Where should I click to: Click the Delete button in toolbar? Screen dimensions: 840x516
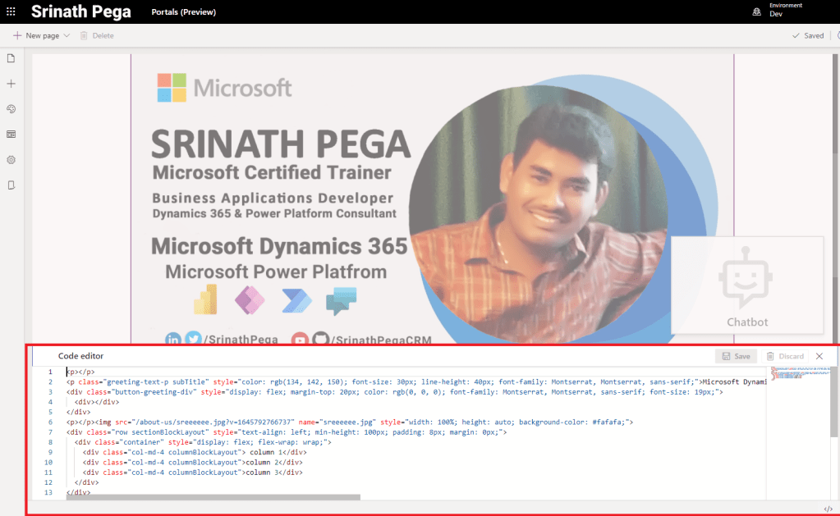point(97,36)
